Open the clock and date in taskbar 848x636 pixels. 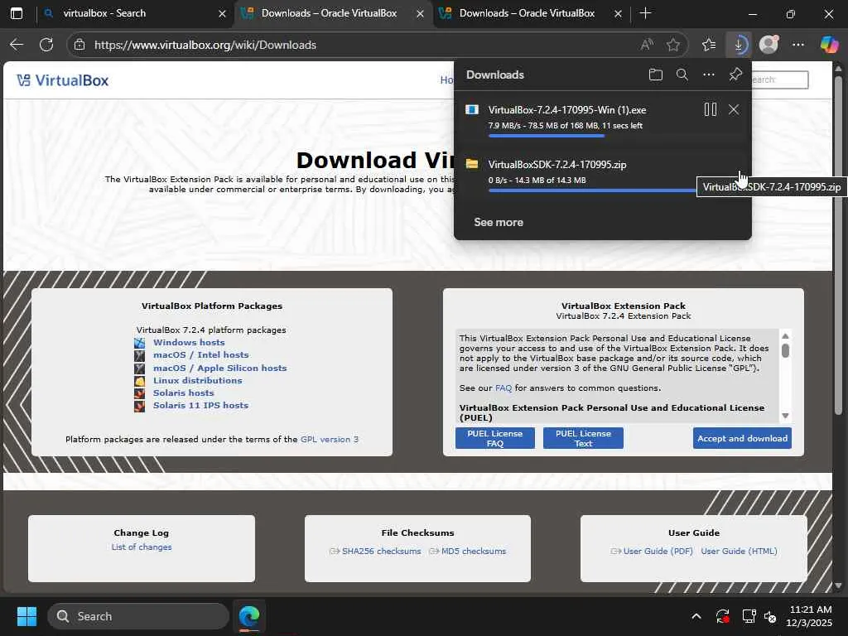tap(810, 616)
